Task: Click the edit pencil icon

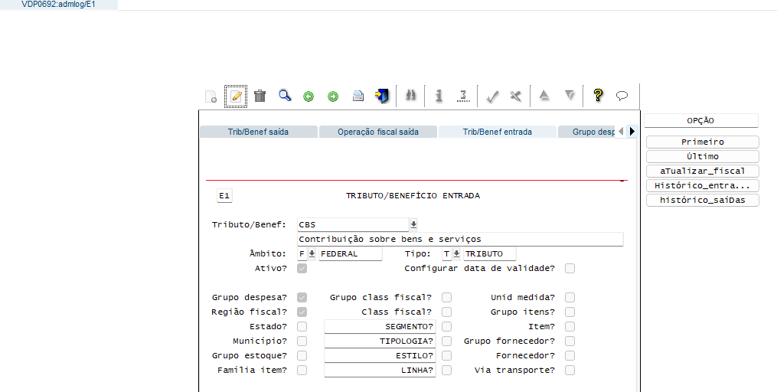Action: [x=236, y=96]
